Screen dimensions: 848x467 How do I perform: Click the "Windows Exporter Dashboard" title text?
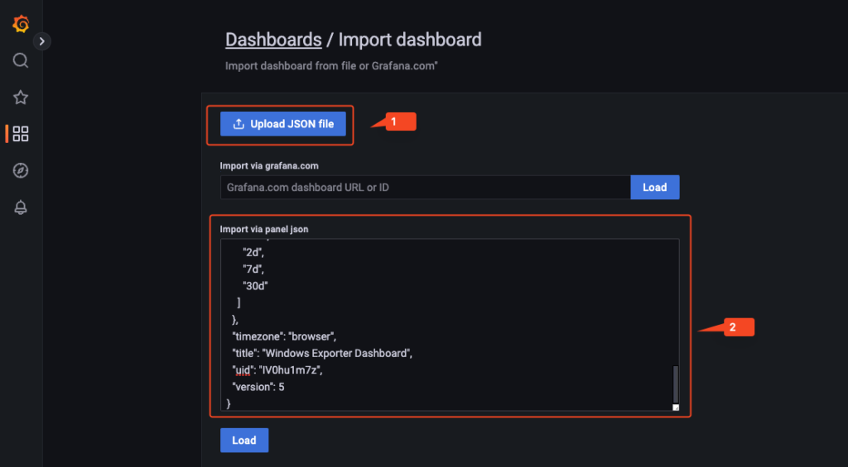tap(338, 354)
